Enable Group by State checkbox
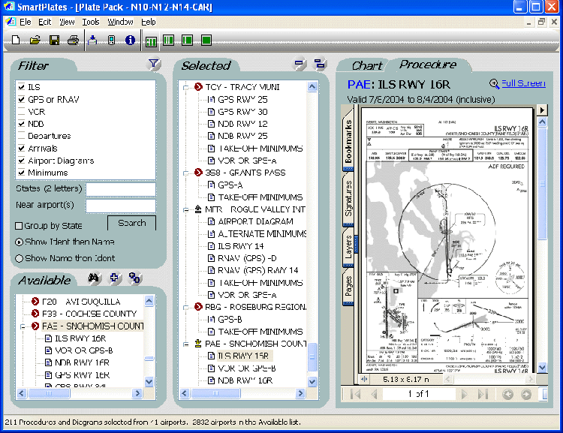This screenshot has width=563, height=433. click(19, 225)
